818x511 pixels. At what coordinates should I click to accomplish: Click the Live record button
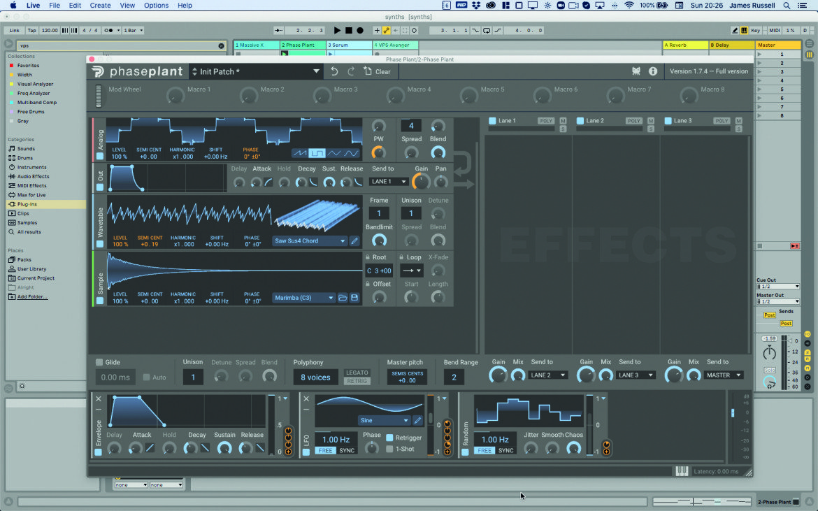pyautogui.click(x=360, y=30)
